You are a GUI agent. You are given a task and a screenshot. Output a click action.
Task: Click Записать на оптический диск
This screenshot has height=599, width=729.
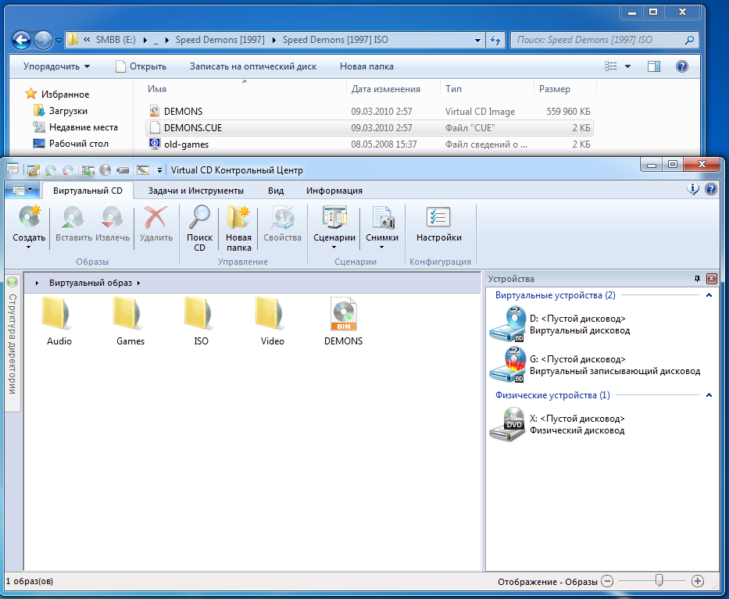coord(253,66)
